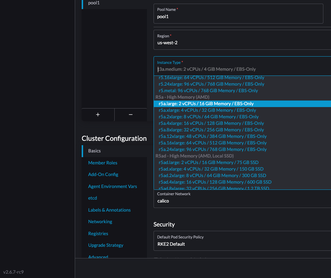Add a new node pool with plus button
The height and width of the screenshot is (278, 331).
[98, 114]
